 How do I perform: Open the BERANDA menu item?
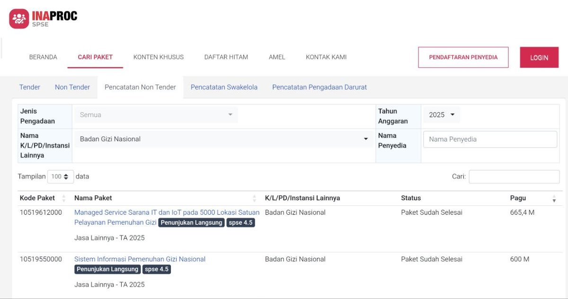point(43,57)
